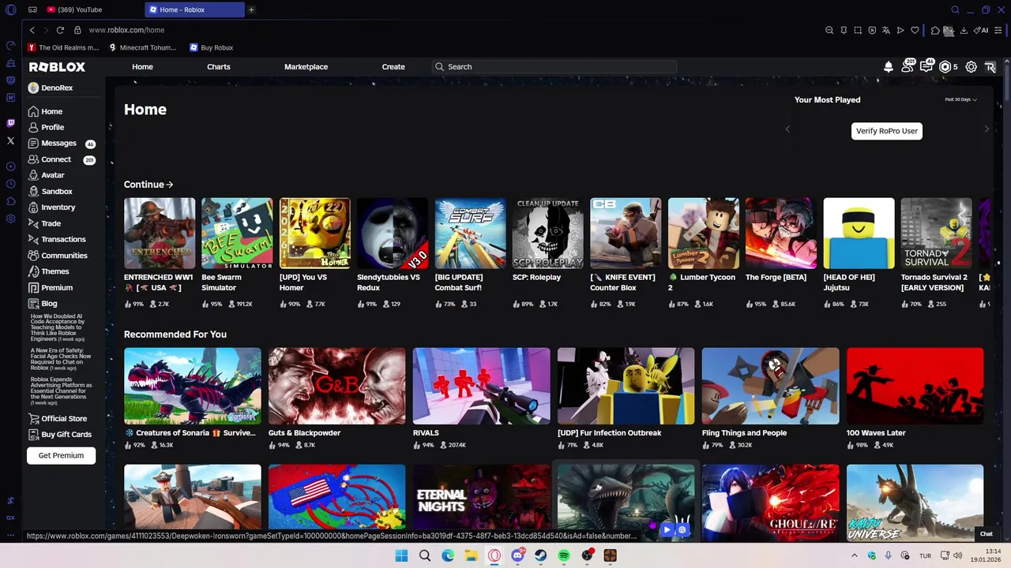
Task: Show hidden system tray icons chevron
Action: [x=854, y=555]
